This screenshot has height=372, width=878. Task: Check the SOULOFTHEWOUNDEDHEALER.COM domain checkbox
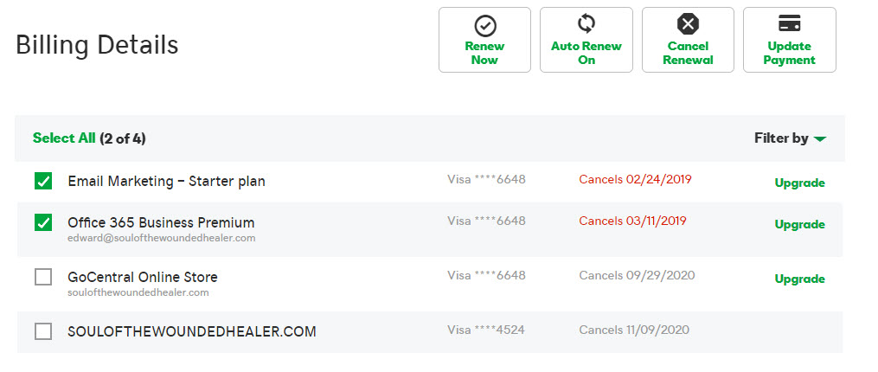tap(43, 331)
